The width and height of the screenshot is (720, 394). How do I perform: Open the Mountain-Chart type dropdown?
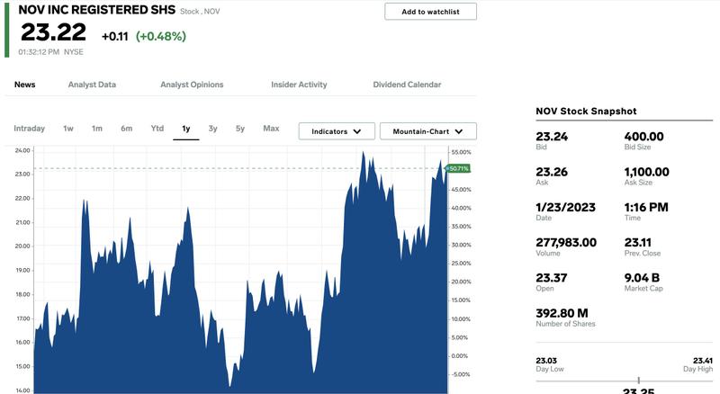click(428, 131)
